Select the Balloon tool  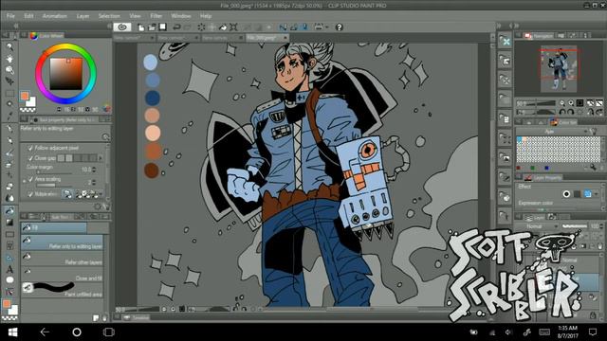[x=9, y=280]
